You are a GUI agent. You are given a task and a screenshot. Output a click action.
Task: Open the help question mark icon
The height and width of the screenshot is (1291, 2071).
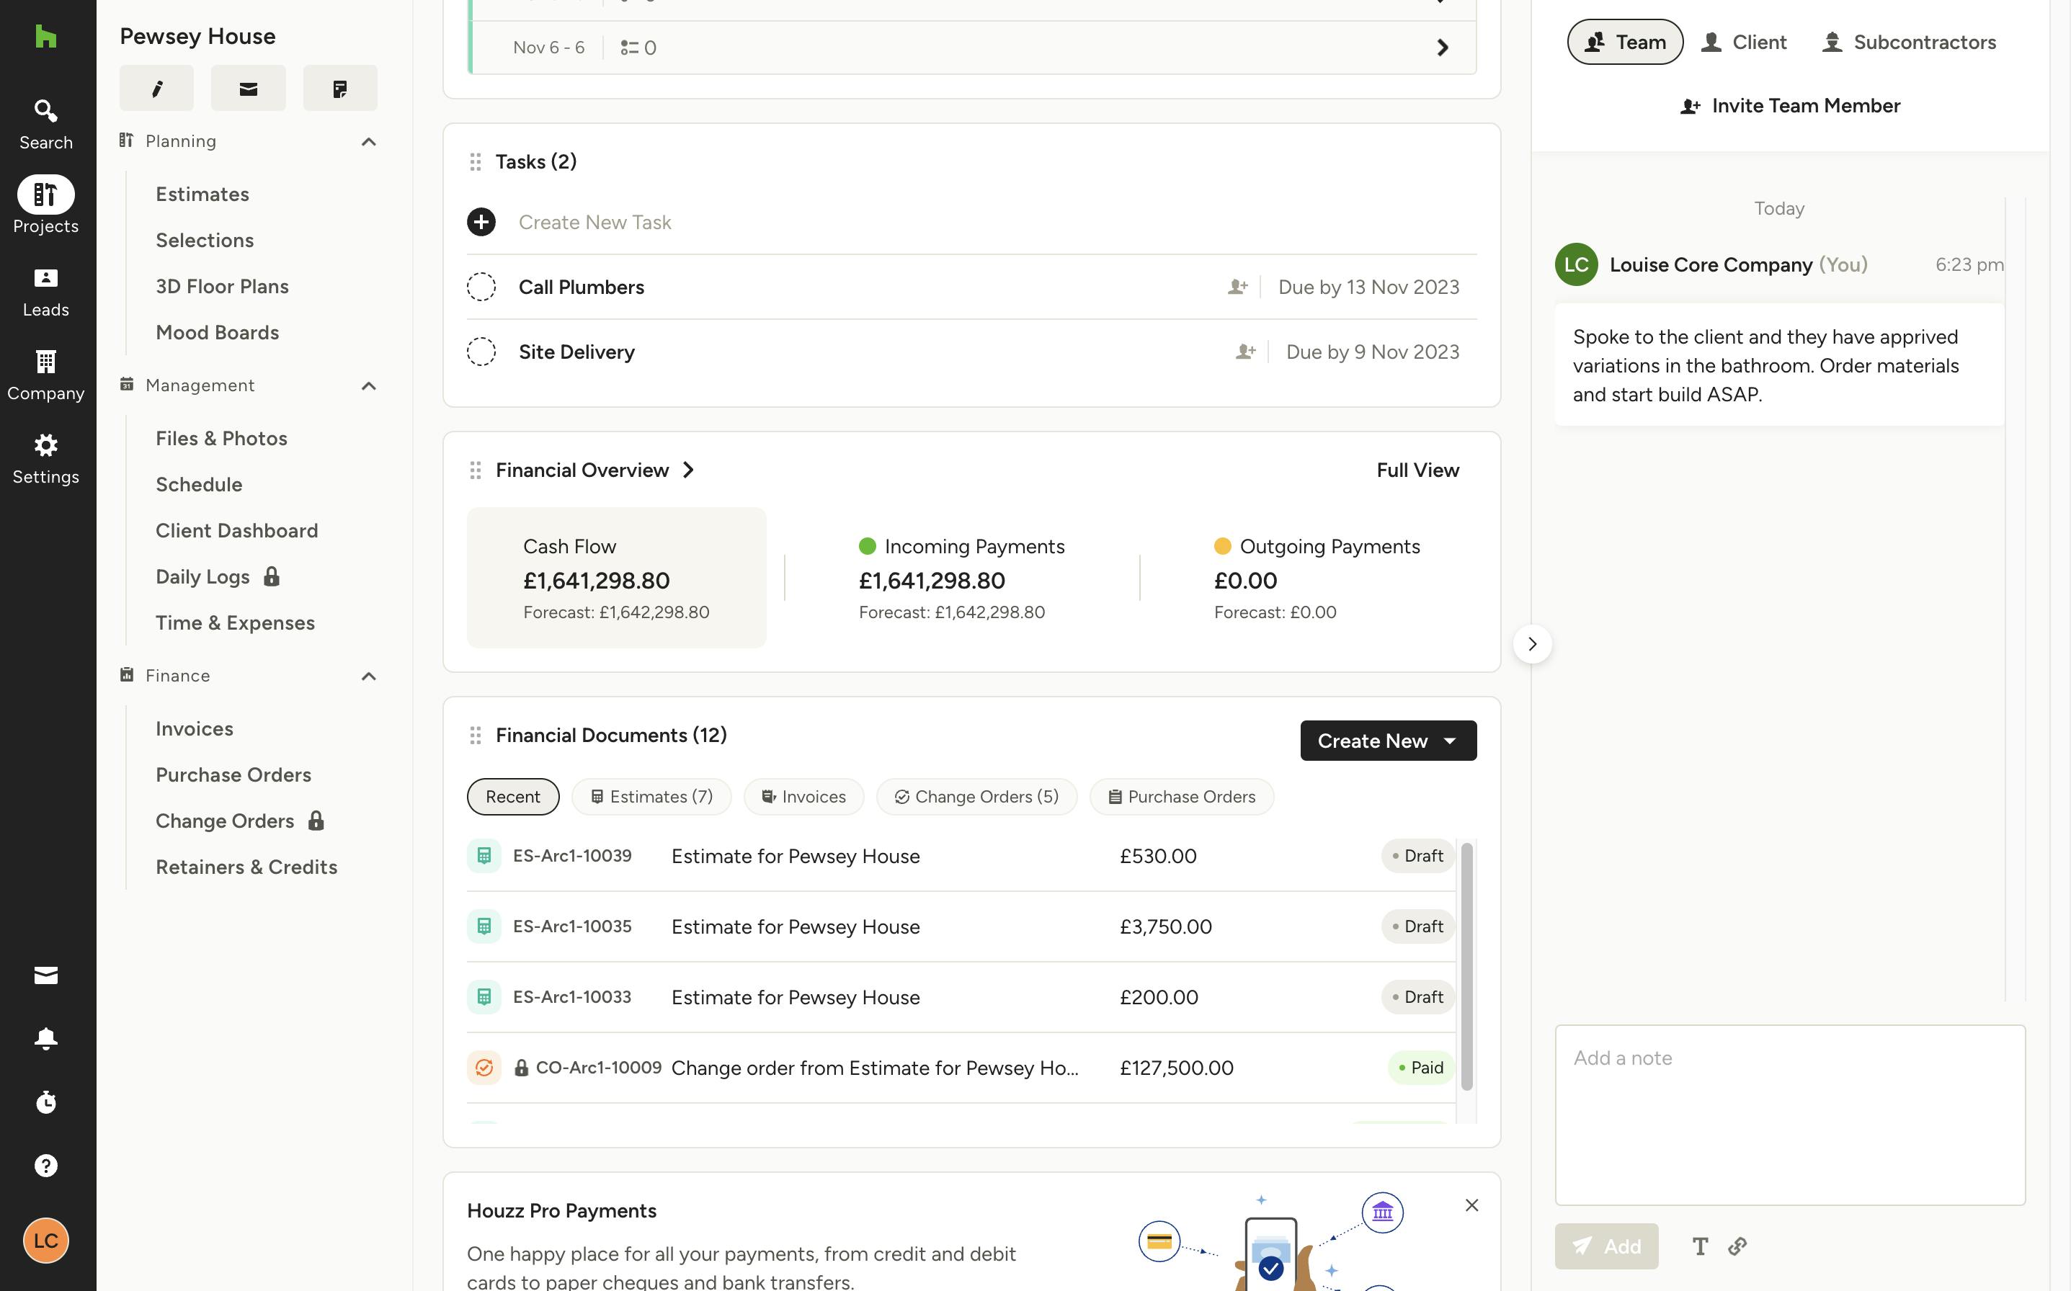coord(46,1166)
